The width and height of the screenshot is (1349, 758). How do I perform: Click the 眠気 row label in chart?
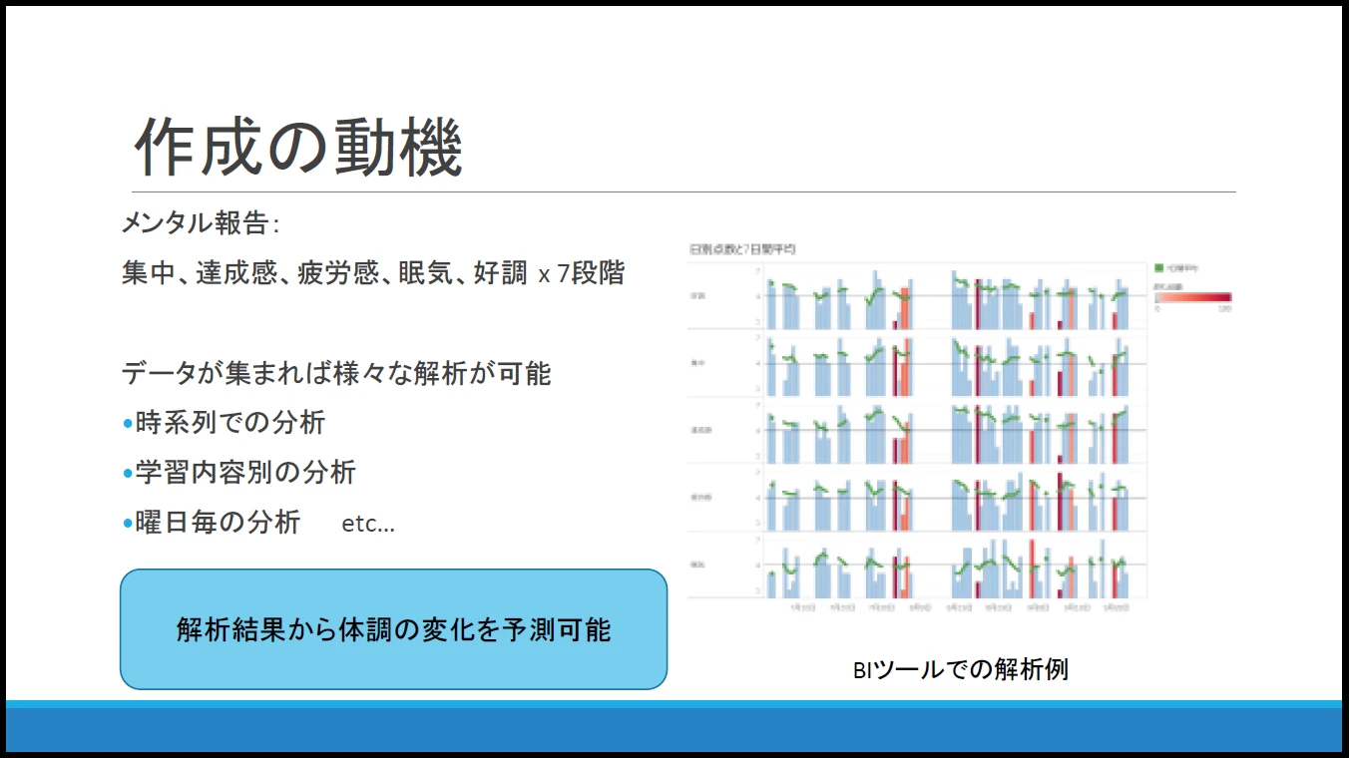[x=697, y=564]
